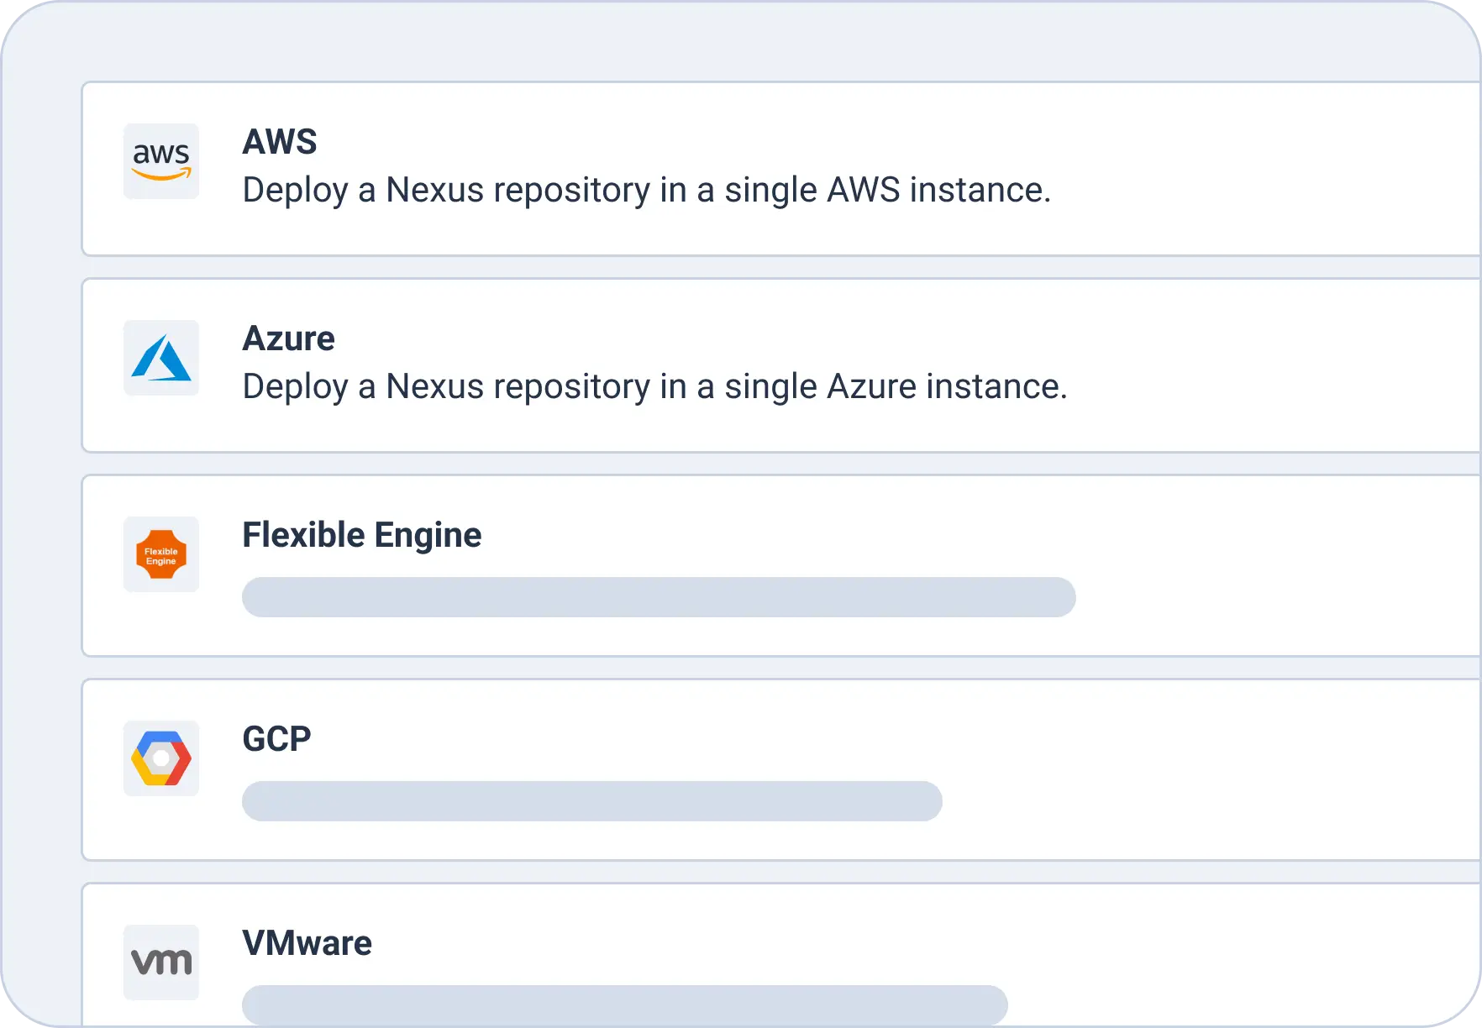Screen dimensions: 1482x1028
Task: Choose the VMware heading
Action: click(307, 943)
